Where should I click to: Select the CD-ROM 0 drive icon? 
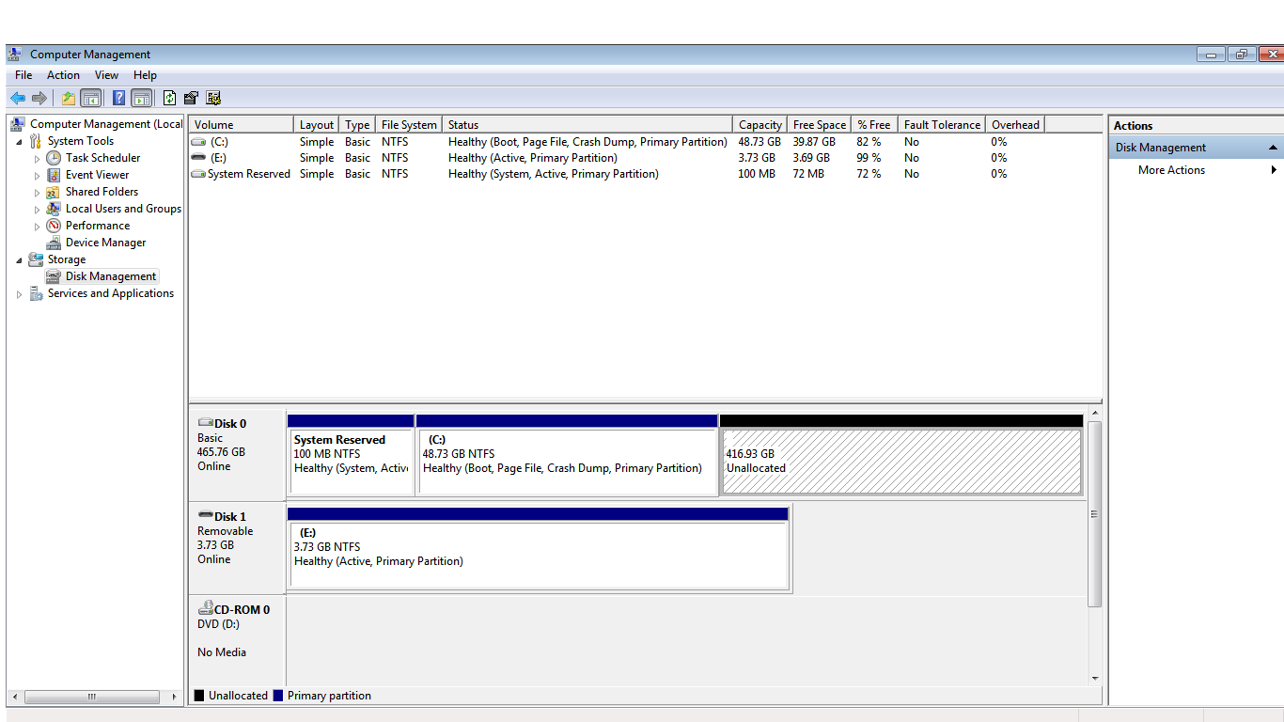[205, 609]
